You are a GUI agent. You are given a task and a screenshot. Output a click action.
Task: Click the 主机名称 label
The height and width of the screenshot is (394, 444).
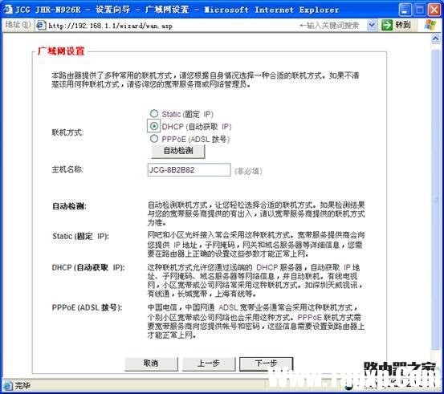tap(67, 169)
